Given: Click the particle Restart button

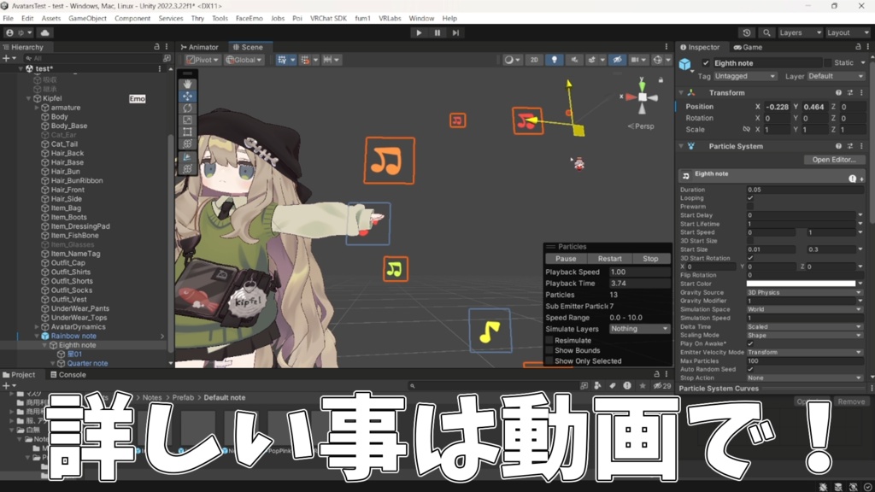Looking at the screenshot, I should [x=609, y=259].
